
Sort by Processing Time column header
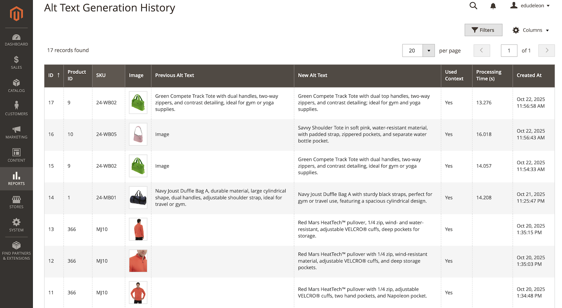(492, 76)
